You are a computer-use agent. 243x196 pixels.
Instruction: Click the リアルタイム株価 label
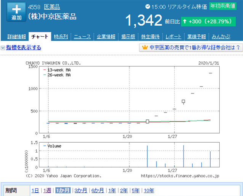(187, 7)
